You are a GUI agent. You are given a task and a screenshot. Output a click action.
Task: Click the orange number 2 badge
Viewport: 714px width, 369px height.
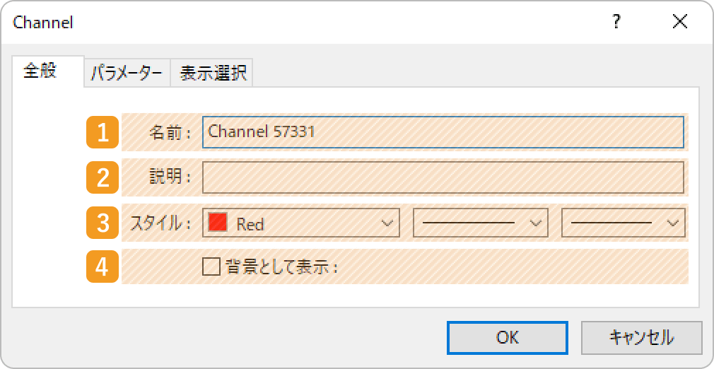point(103,177)
